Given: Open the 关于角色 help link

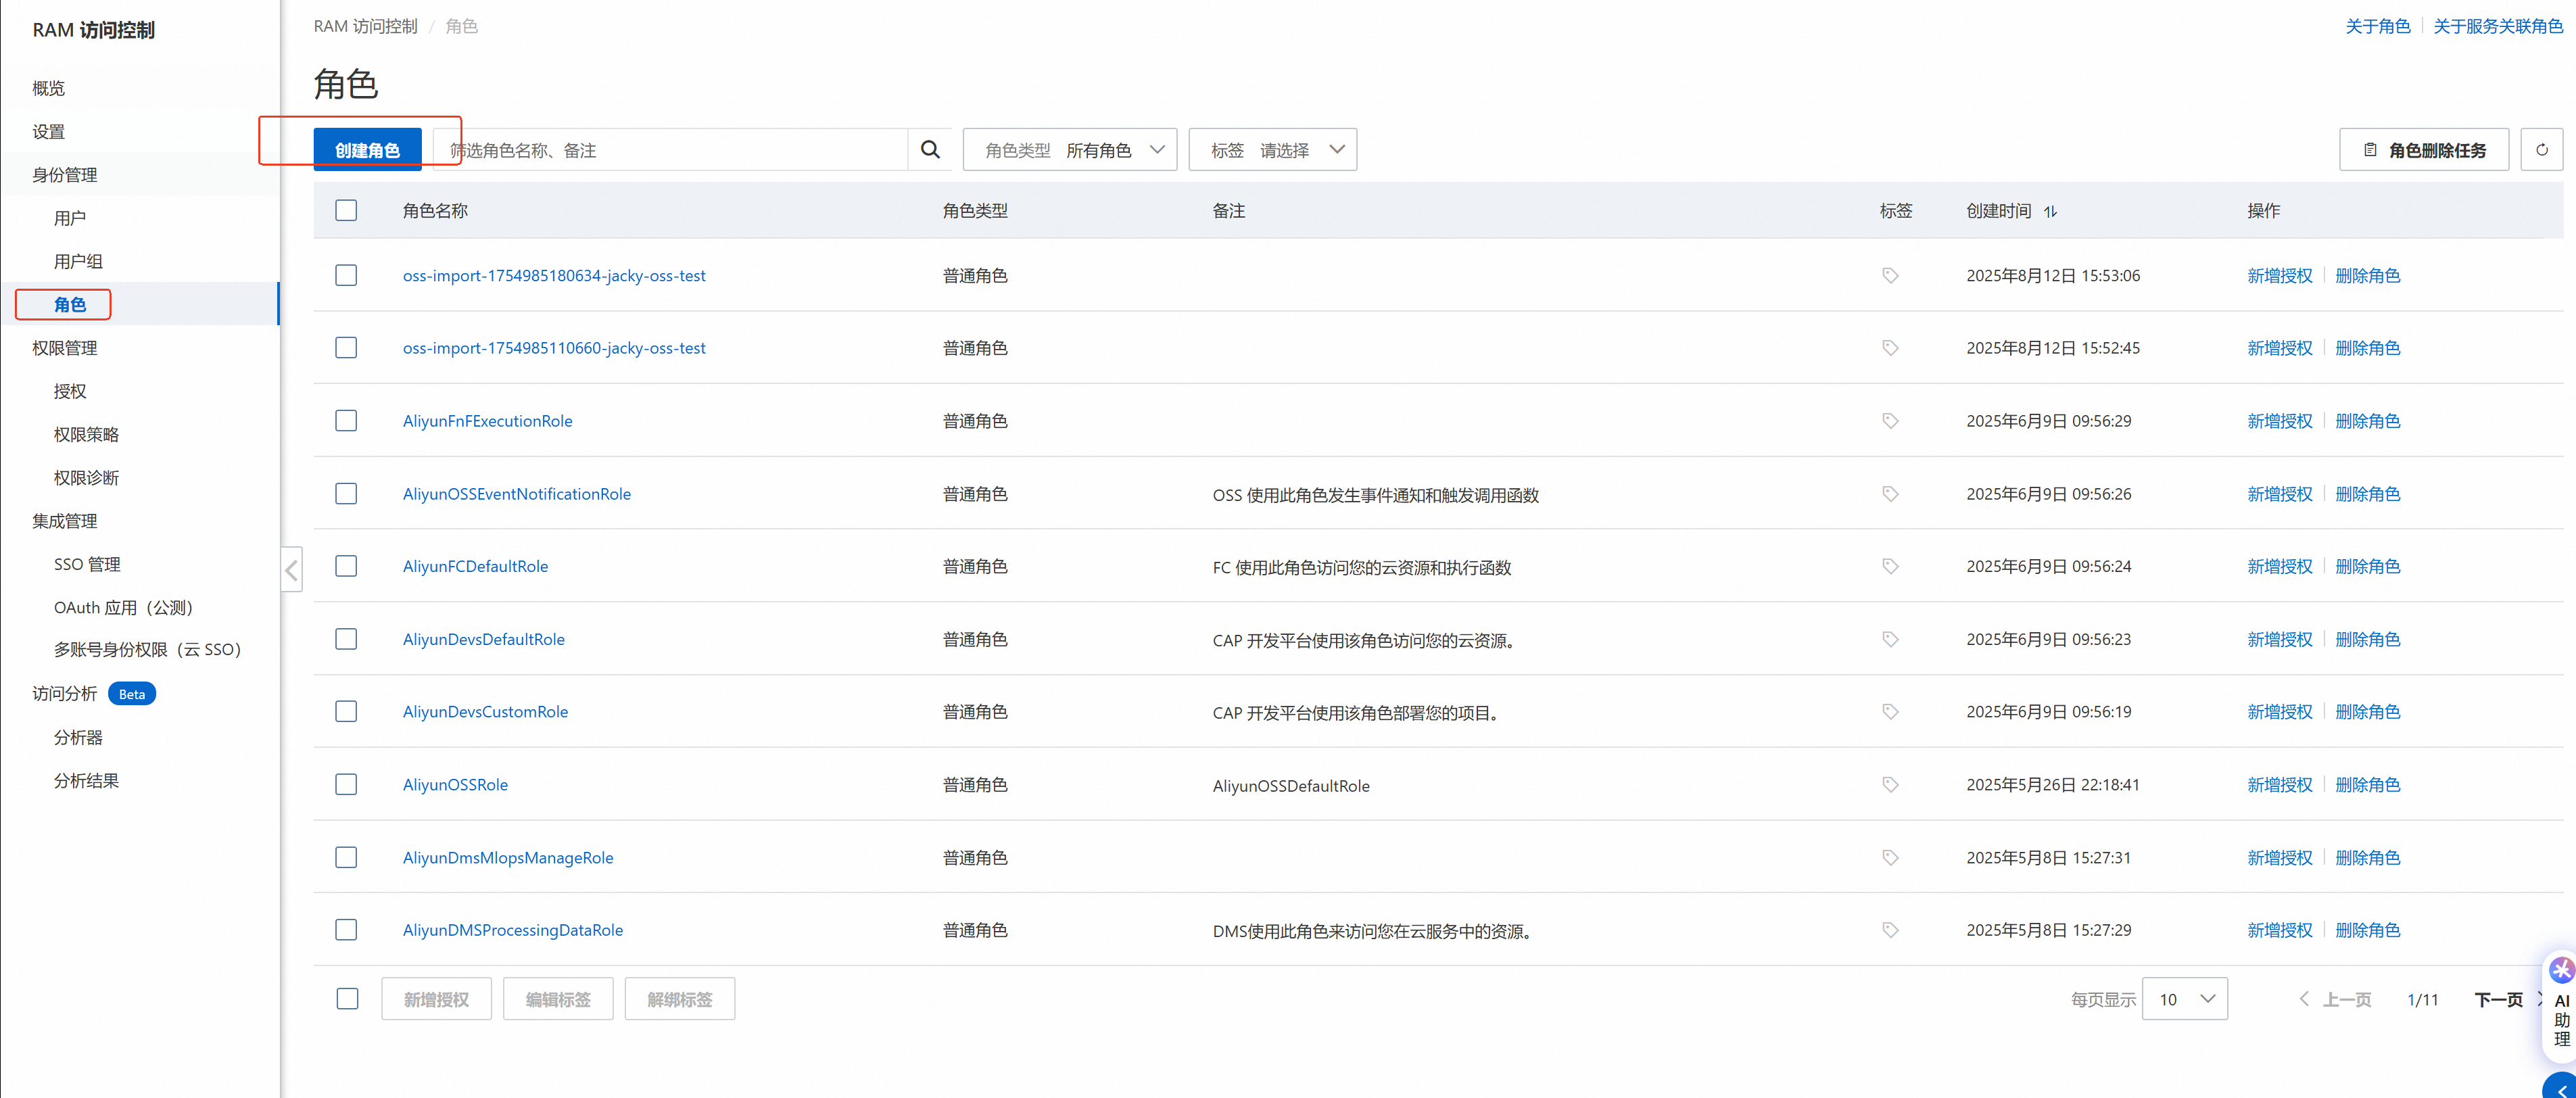Looking at the screenshot, I should pyautogui.click(x=2377, y=26).
